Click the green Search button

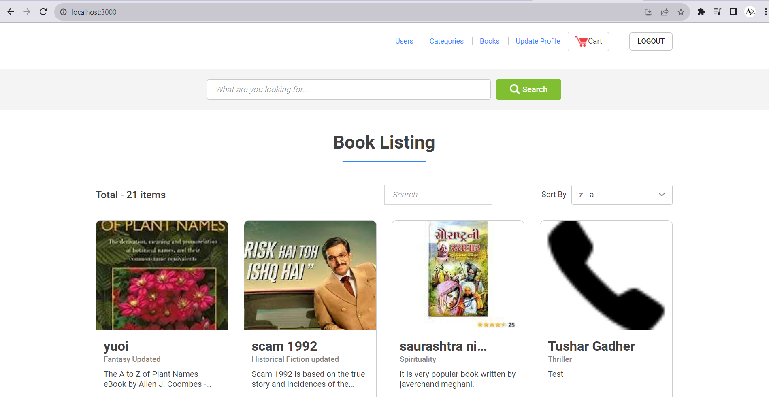[x=528, y=89]
